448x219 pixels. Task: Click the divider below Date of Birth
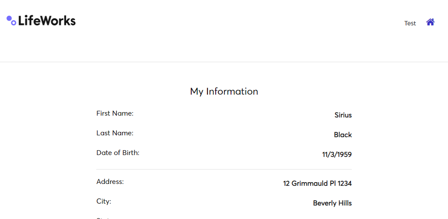[x=224, y=169]
